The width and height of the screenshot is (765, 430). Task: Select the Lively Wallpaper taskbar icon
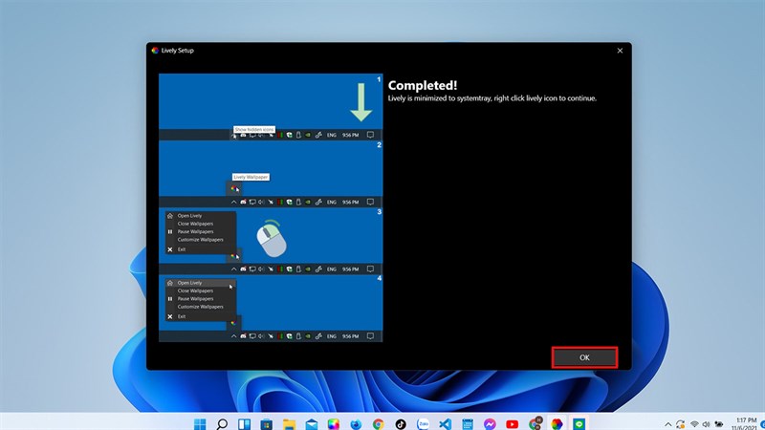click(557, 422)
